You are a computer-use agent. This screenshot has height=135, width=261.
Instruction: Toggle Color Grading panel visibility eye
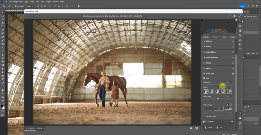[233, 58]
